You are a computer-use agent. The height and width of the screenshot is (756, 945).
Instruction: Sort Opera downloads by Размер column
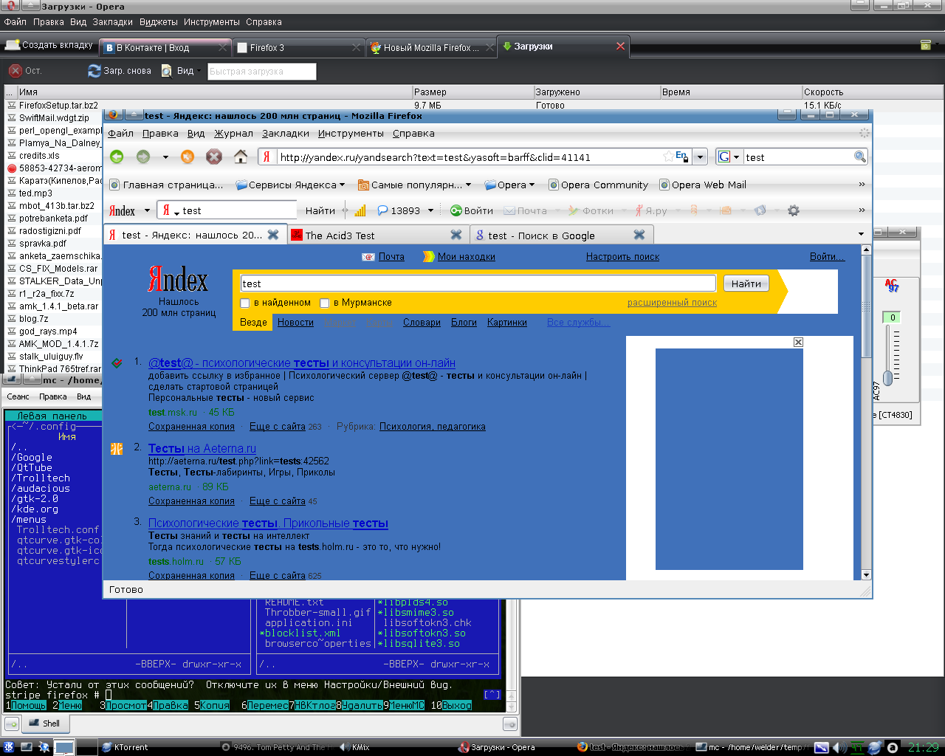[472, 92]
